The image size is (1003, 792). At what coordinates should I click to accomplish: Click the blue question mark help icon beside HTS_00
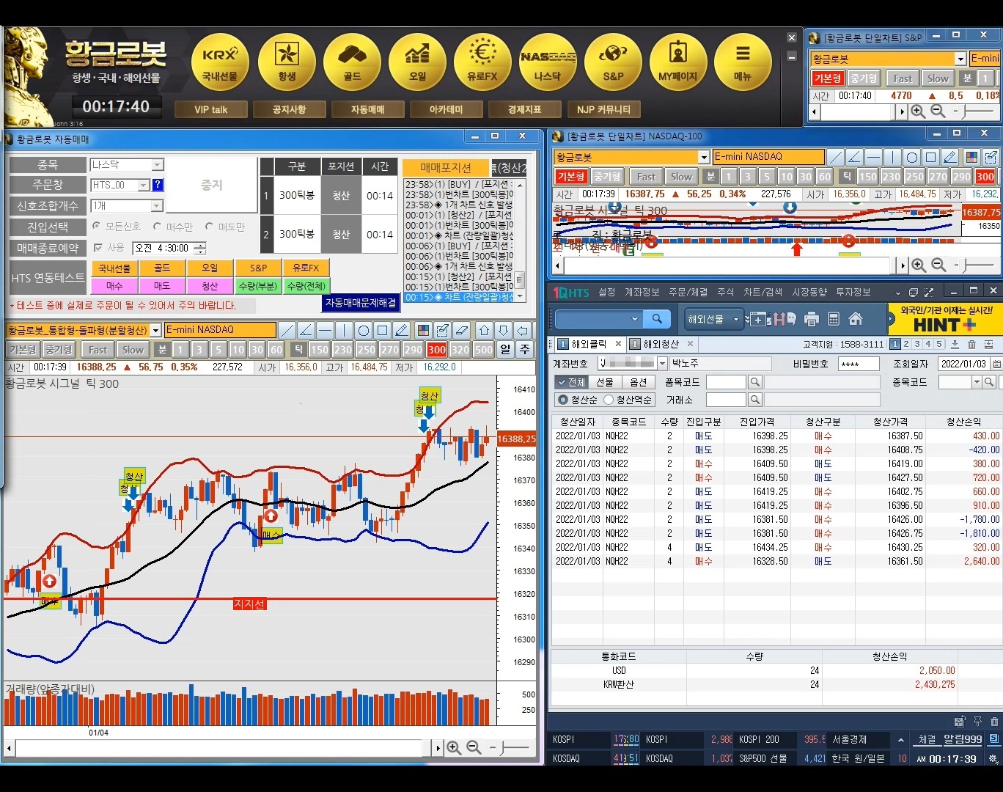point(158,186)
